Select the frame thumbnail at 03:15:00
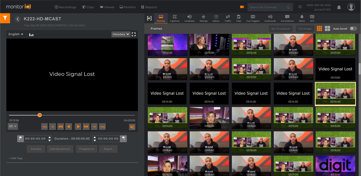 pyautogui.click(x=209, y=118)
